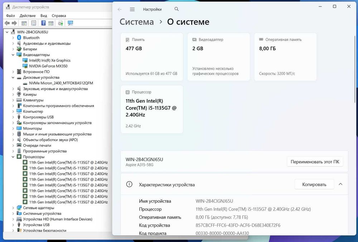Open the Вид menu

point(44,16)
